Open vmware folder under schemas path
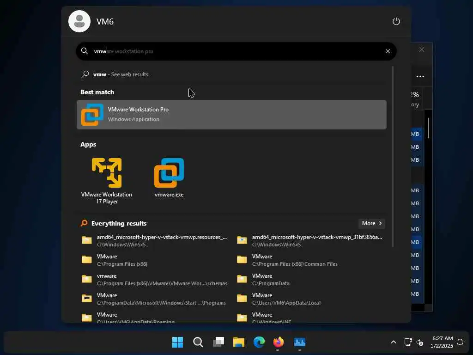Viewport: 473px width, 355px height. point(154,279)
